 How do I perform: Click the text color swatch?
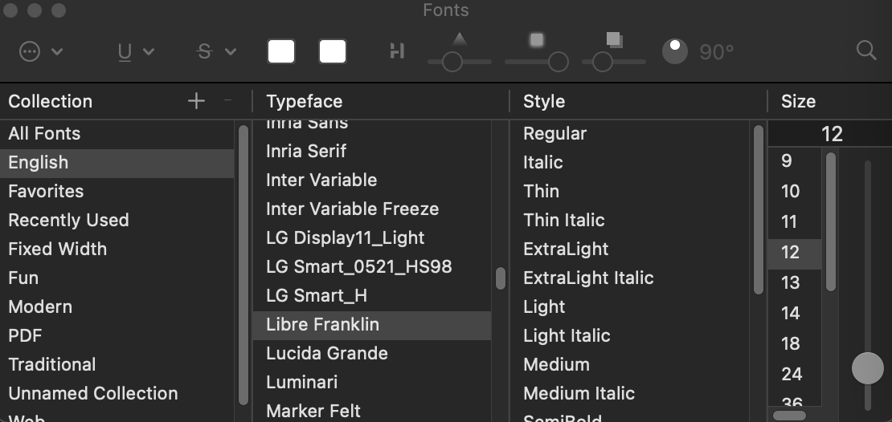coord(281,51)
